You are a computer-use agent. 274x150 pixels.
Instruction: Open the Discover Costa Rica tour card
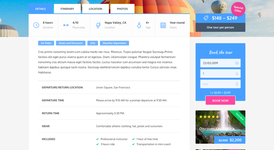(x=220, y=127)
